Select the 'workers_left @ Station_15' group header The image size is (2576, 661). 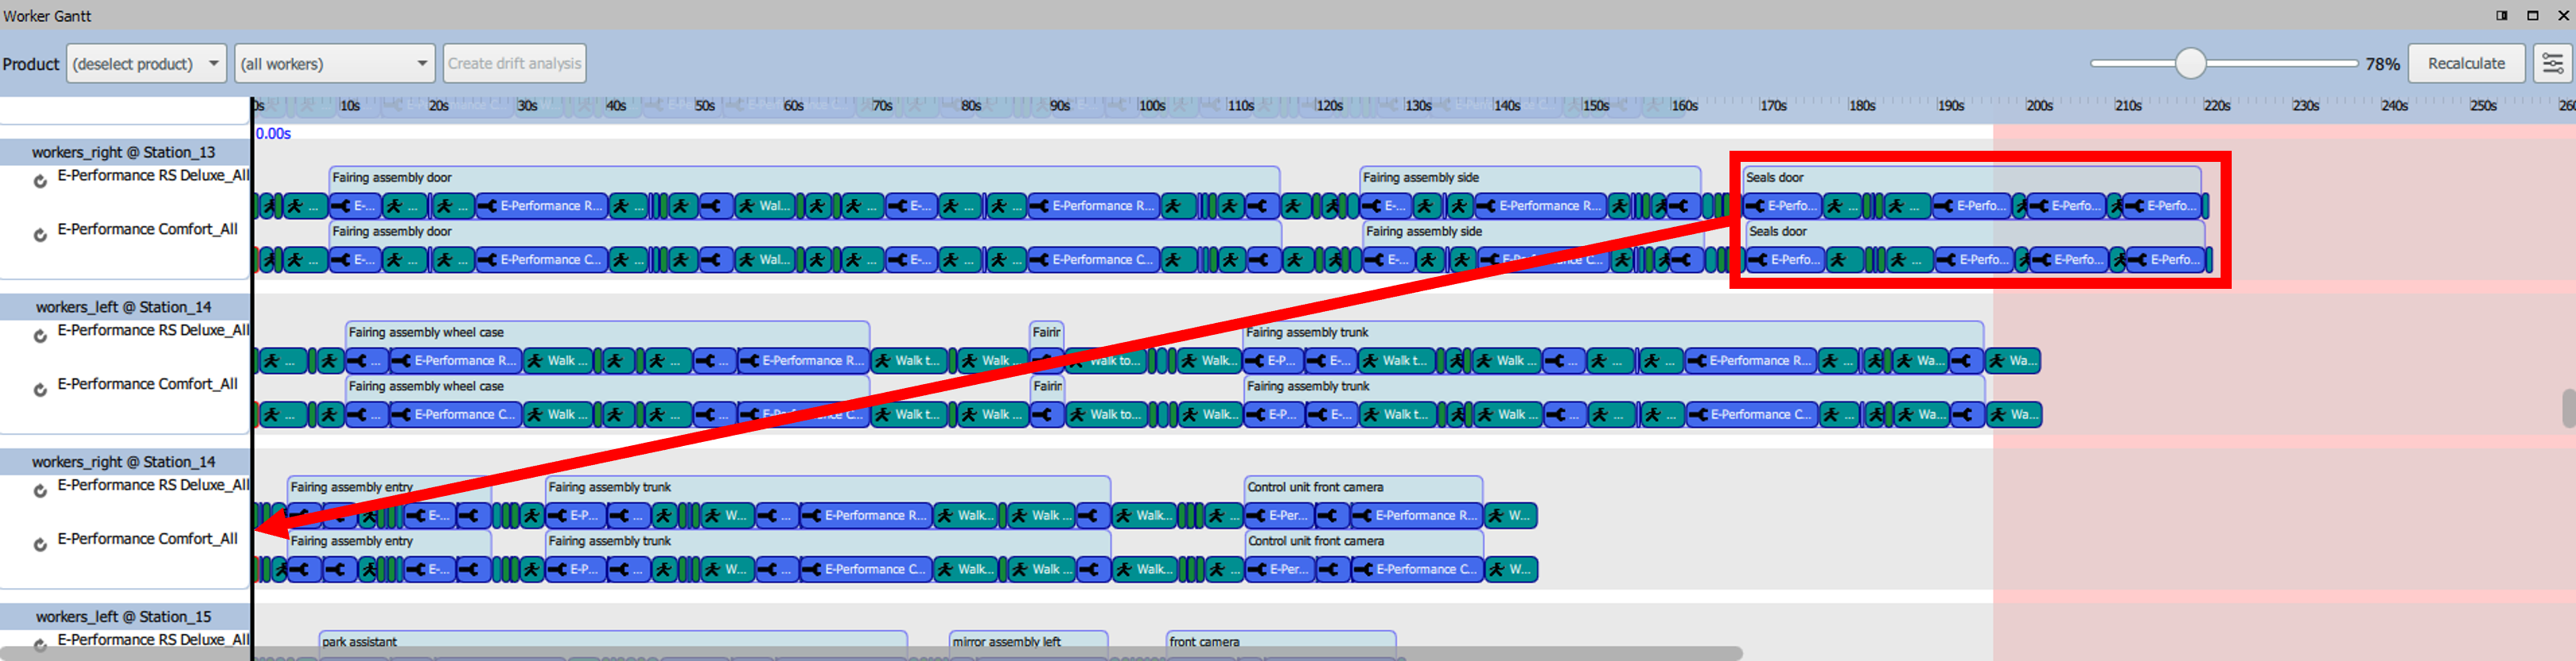point(123,617)
